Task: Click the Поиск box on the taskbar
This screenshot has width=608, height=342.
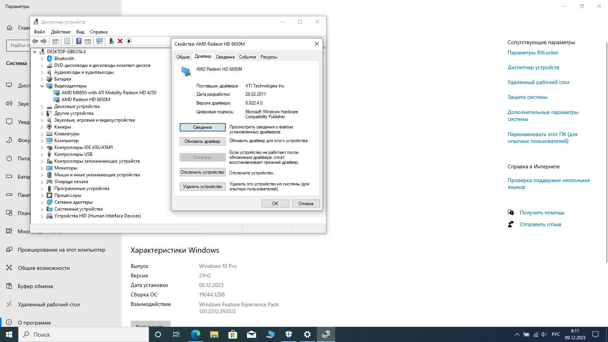Action: [x=84, y=334]
